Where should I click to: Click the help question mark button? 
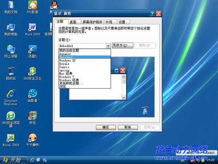[152, 13]
